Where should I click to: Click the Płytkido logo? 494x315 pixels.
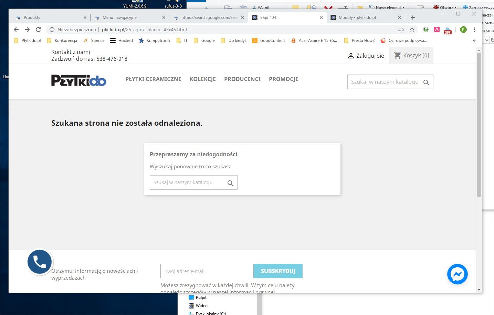point(79,80)
